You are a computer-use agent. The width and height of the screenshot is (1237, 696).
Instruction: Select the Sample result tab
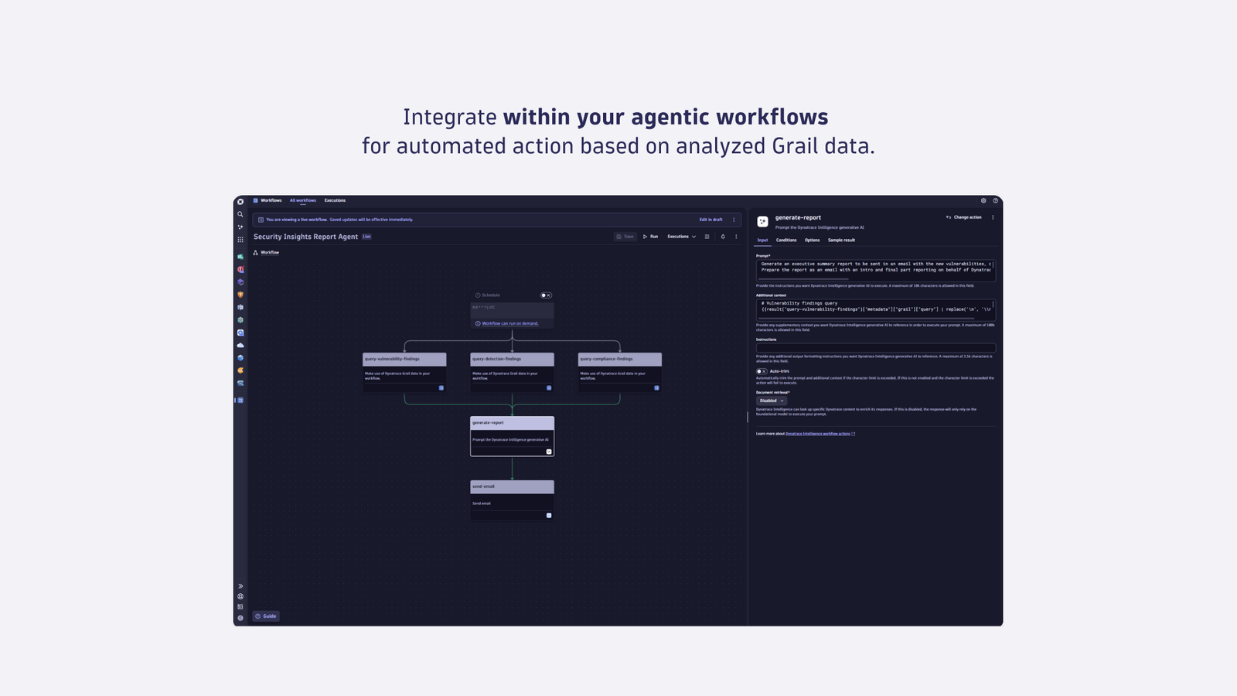(x=841, y=241)
